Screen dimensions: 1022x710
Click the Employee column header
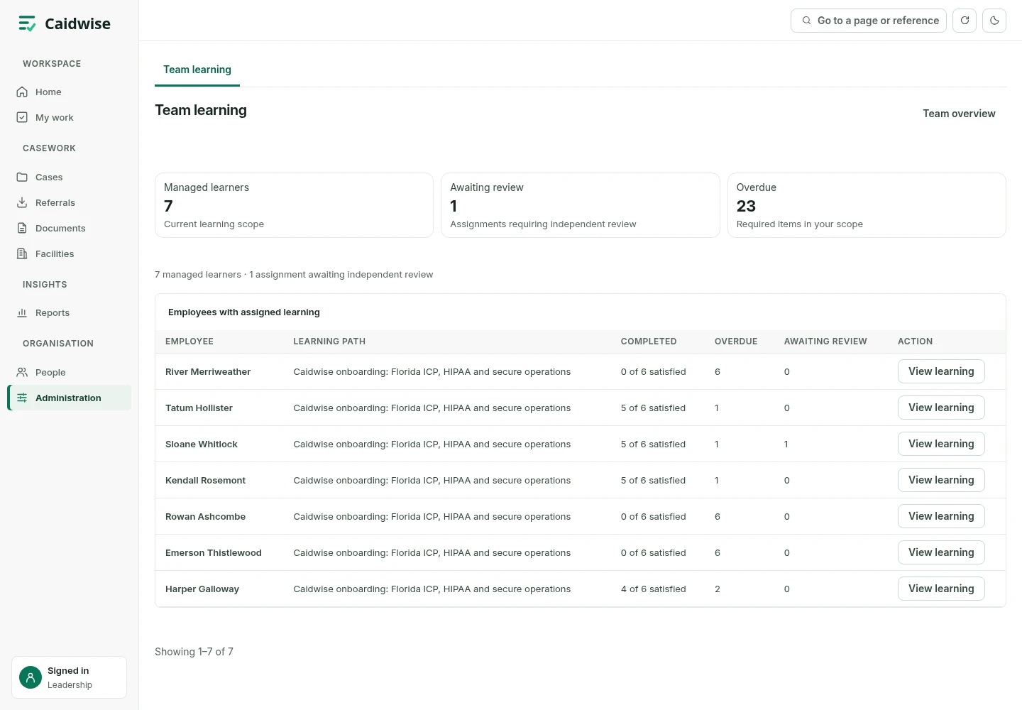[x=189, y=342]
